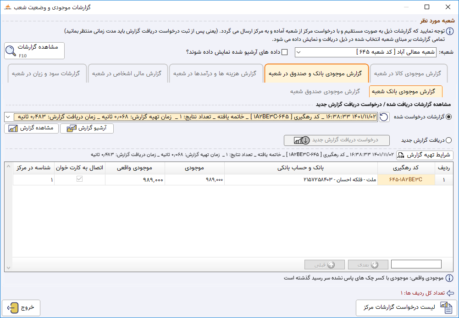Click the JSON icon on شرایط تهیه گزارش

pos(400,155)
